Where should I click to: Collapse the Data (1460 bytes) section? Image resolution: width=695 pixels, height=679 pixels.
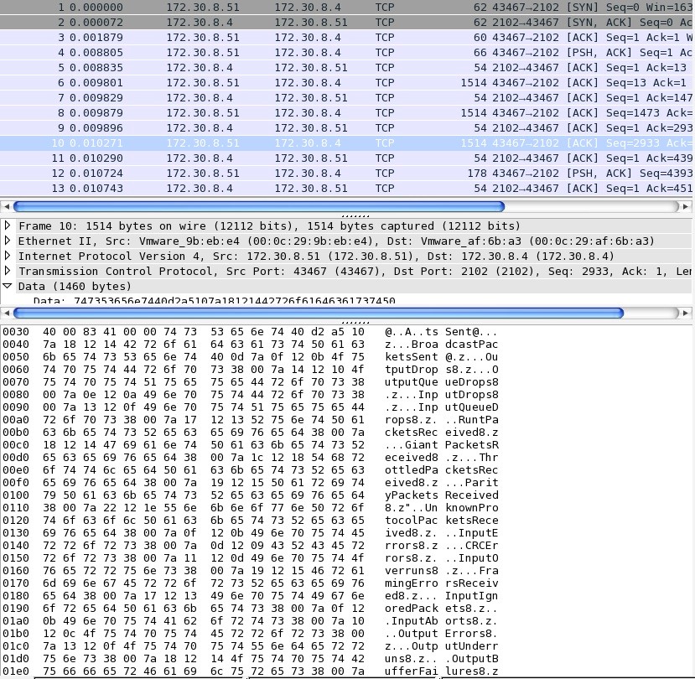click(x=8, y=285)
